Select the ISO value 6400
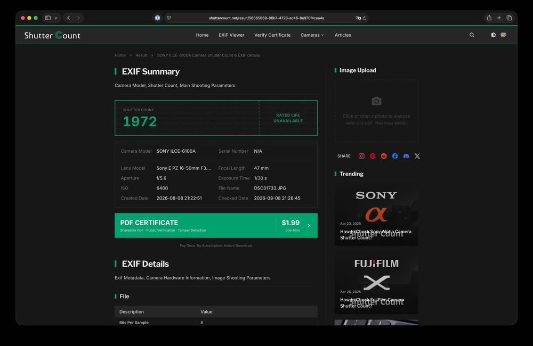 (162, 188)
